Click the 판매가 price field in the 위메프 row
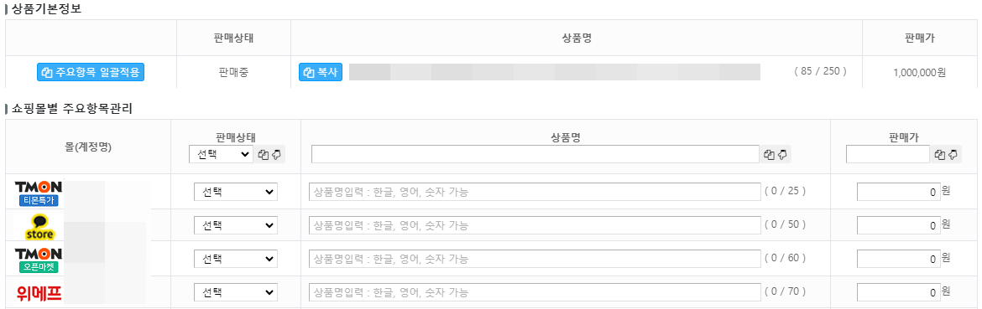This screenshot has width=982, height=309. point(898,292)
